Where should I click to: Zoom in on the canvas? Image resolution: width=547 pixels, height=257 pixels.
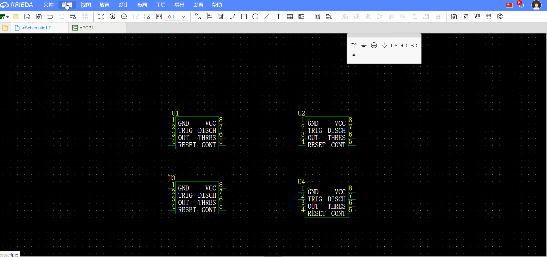tap(113, 17)
